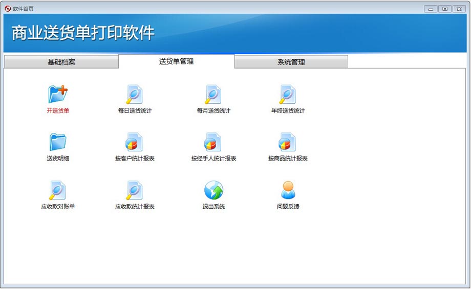Viewport: 471px width, 289px height.
Task: Click the 应收款对账单 text label
Action: pos(58,207)
